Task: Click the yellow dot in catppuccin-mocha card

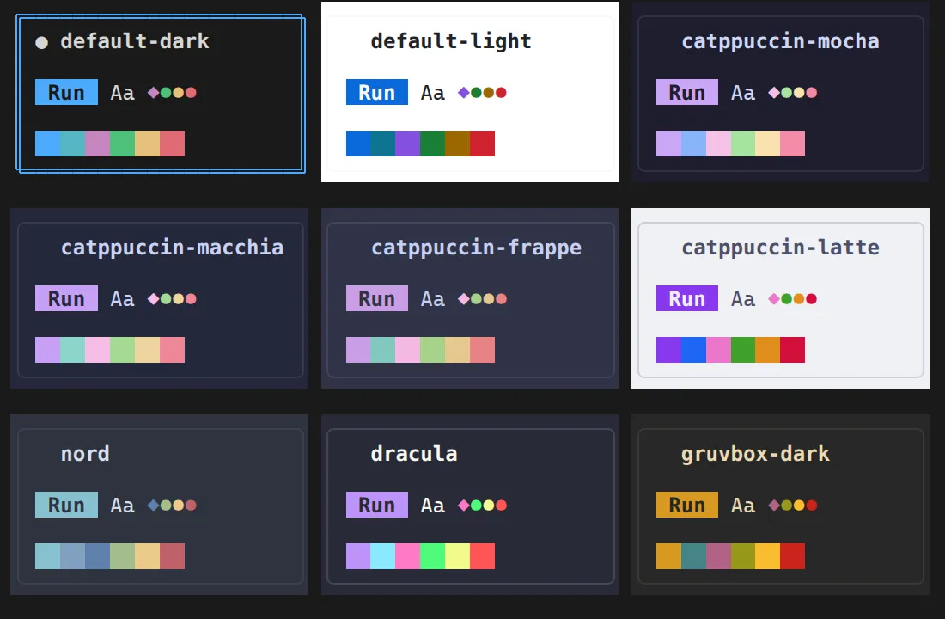Action: 799,92
